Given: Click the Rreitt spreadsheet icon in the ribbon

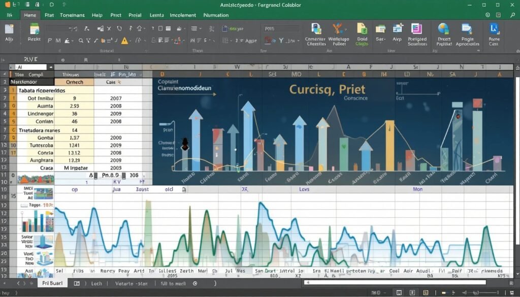Looking at the screenshot, I should click(x=34, y=29).
